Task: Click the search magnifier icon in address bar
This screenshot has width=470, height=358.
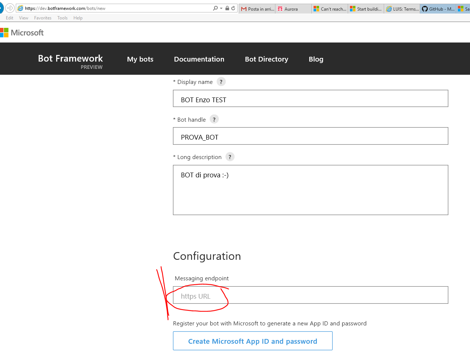Action: tap(215, 8)
